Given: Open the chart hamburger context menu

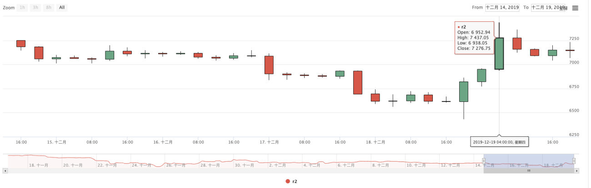Looking at the screenshot, I should click(575, 8).
